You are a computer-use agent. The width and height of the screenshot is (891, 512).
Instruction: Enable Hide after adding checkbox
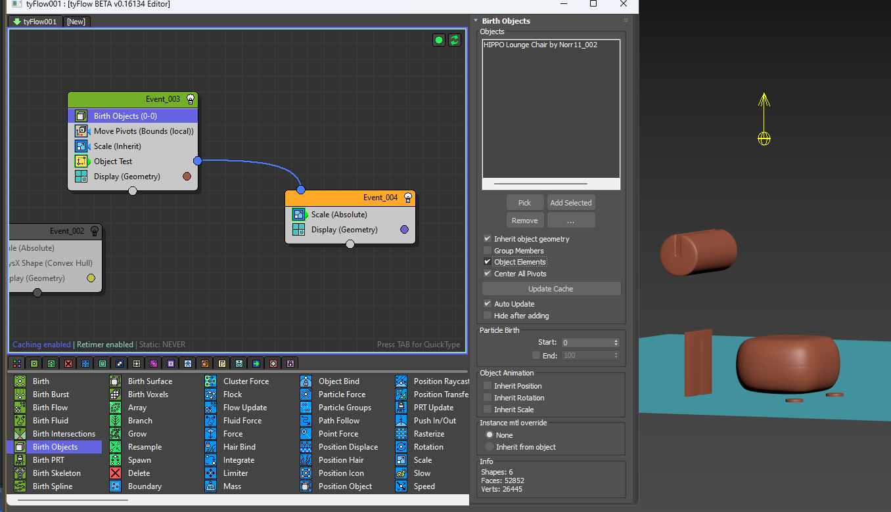coord(488,316)
